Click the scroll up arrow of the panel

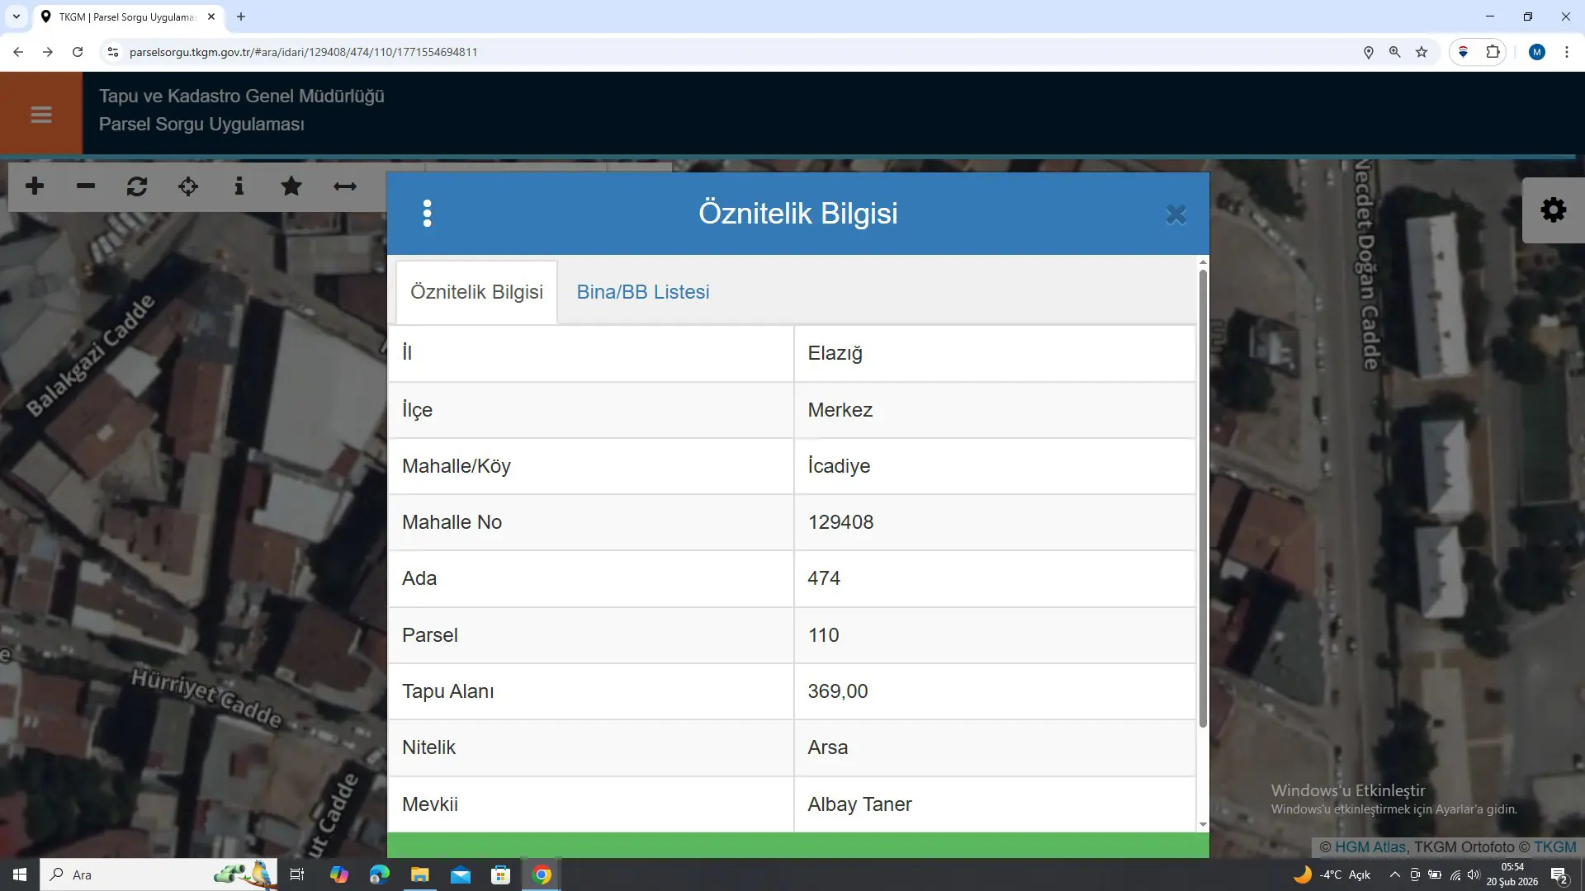coord(1203,262)
